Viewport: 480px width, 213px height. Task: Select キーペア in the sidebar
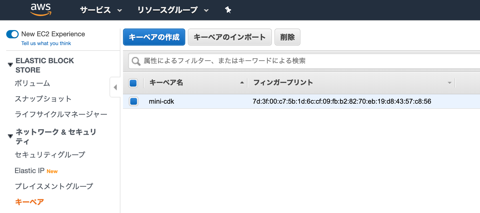coord(30,202)
